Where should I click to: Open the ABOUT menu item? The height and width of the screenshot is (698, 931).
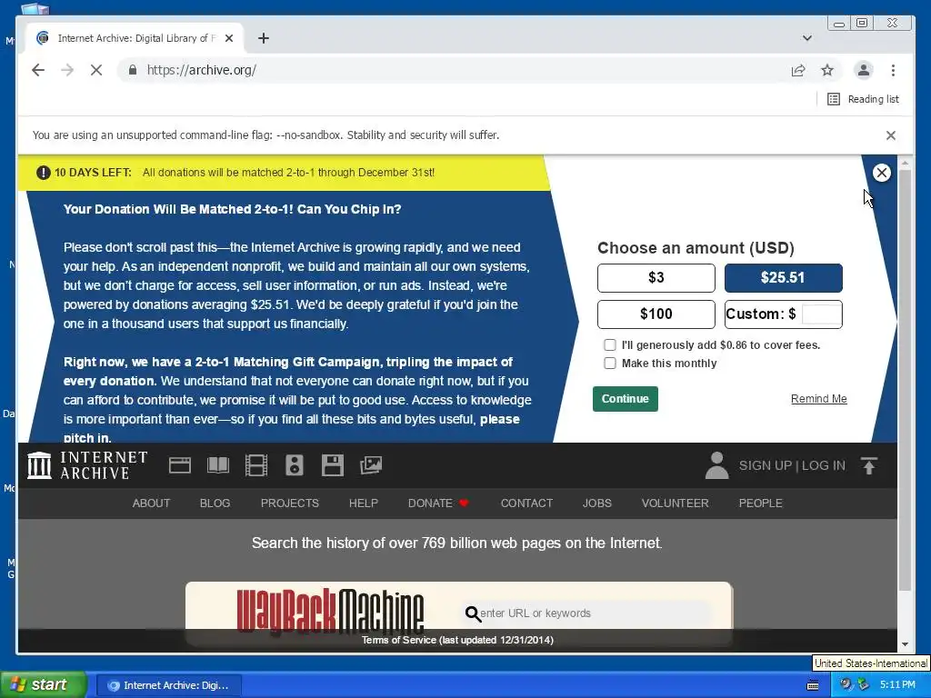click(x=151, y=504)
